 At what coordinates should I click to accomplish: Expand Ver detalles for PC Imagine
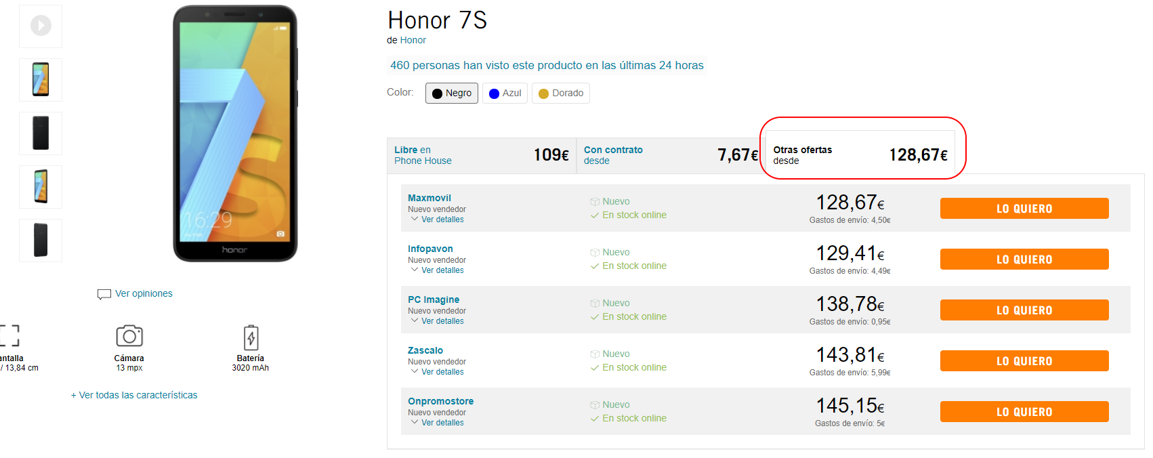coord(438,321)
